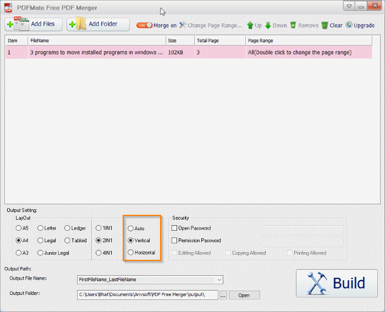Image resolution: width=385 pixels, height=312 pixels.
Task: Toggle the Merge on switch
Action: pos(144,25)
